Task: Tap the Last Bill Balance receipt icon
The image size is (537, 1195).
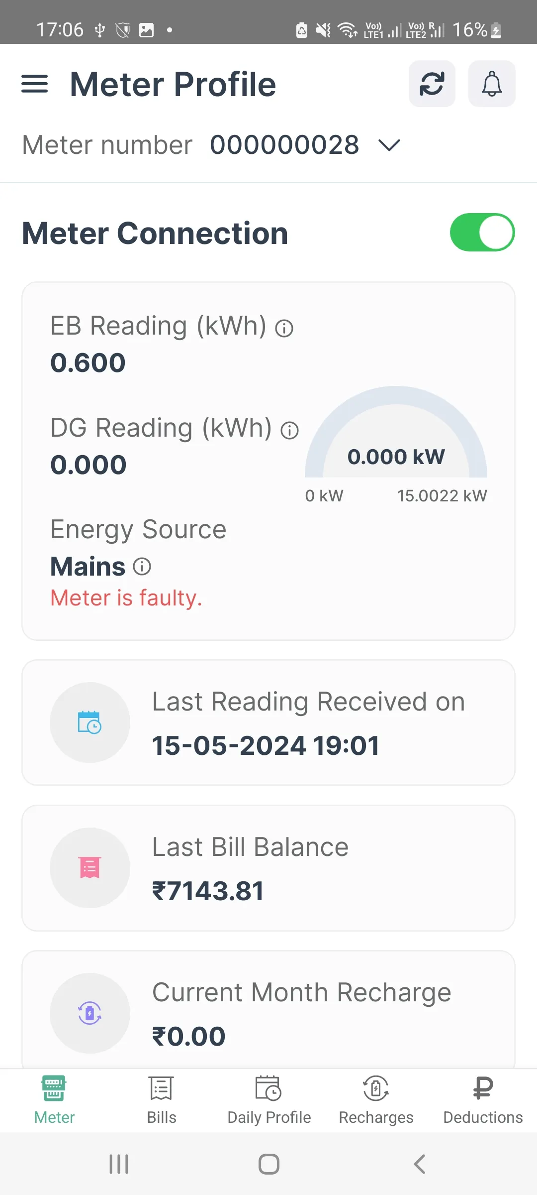Action: point(89,868)
